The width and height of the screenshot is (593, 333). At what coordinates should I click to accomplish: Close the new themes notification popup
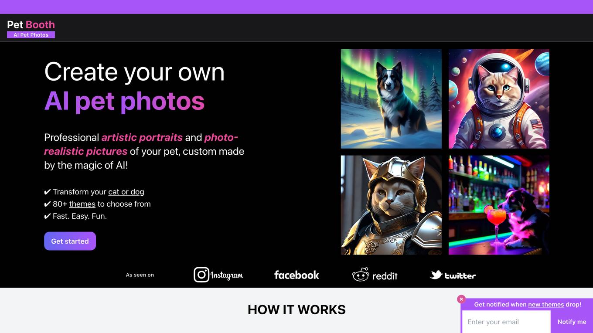tap(461, 299)
